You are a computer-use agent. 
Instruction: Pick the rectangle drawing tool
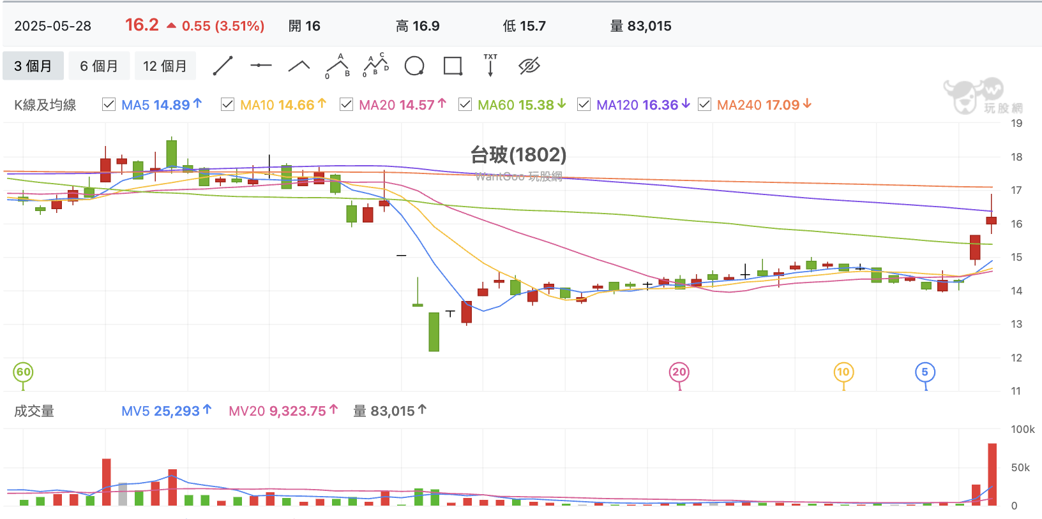coord(453,66)
